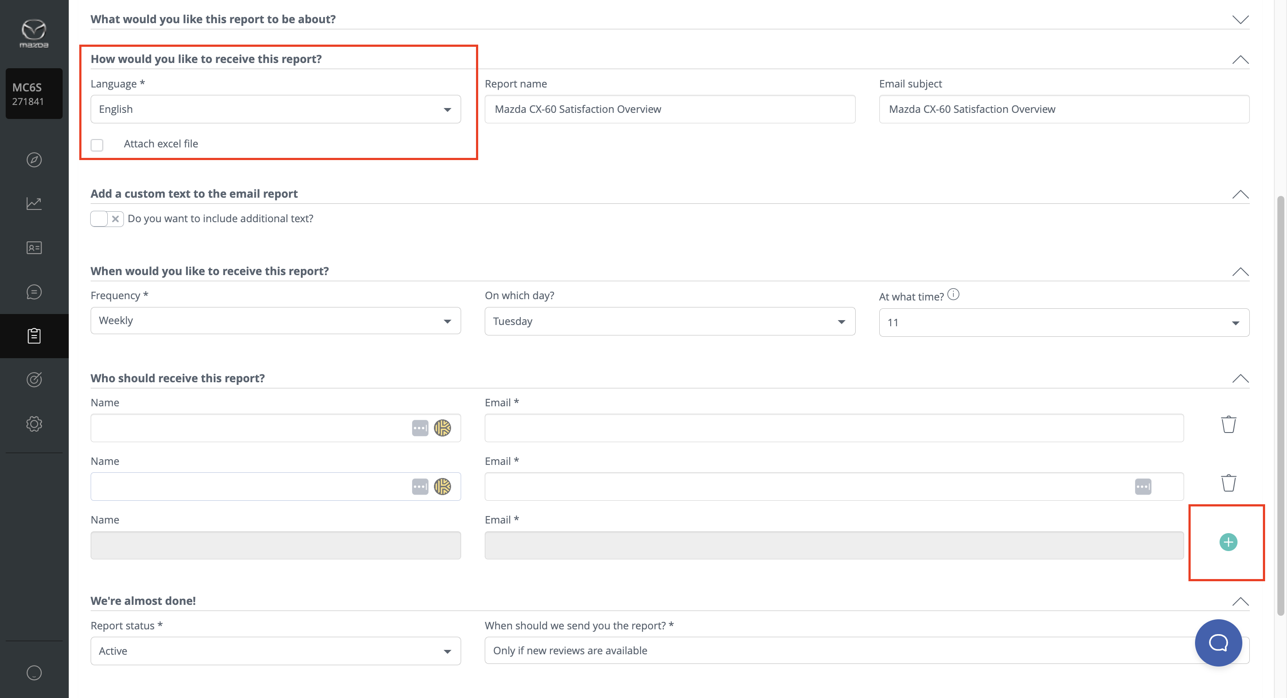The height and width of the screenshot is (698, 1287).
Task: Click the first recipient Name field
Action: [275, 428]
